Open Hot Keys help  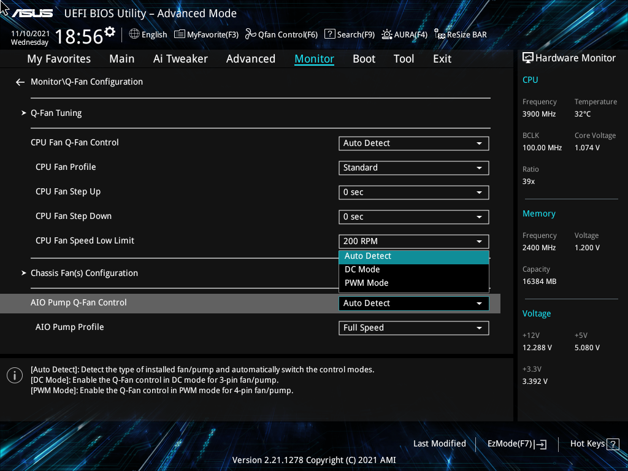pyautogui.click(x=594, y=444)
